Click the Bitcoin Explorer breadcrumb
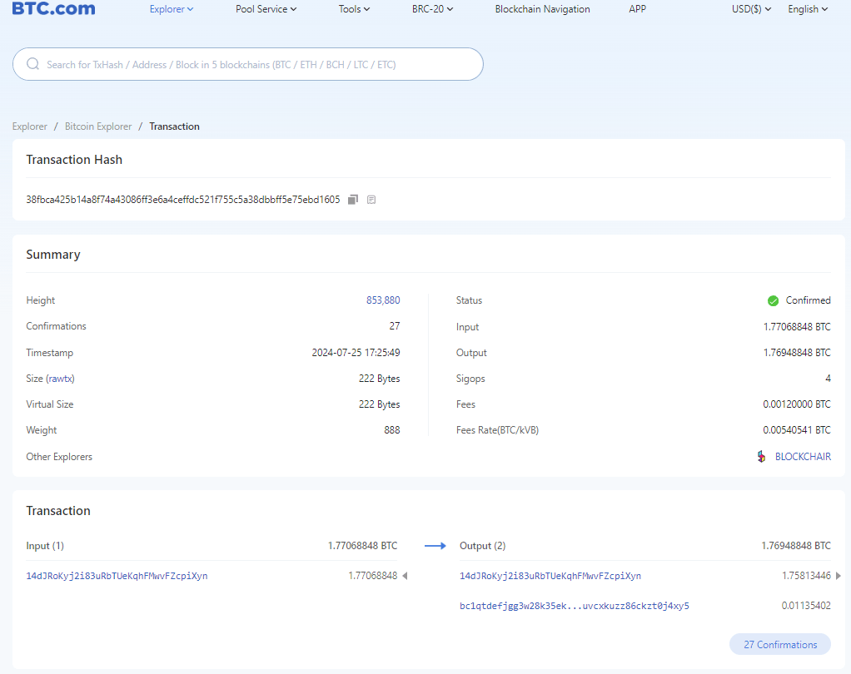The width and height of the screenshot is (851, 674). (x=98, y=126)
